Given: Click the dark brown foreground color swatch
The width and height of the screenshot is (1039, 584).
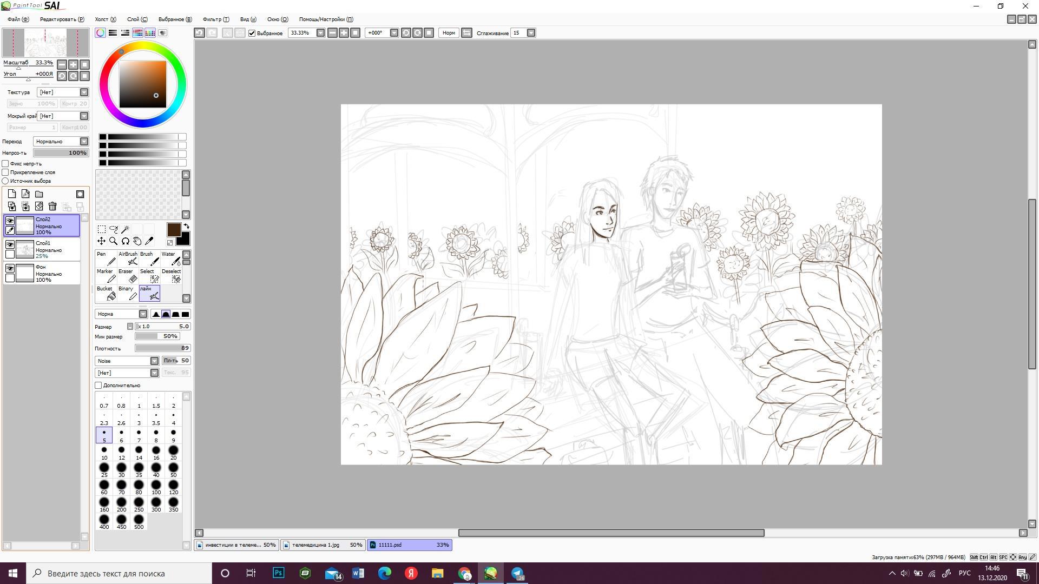Looking at the screenshot, I should (x=173, y=229).
